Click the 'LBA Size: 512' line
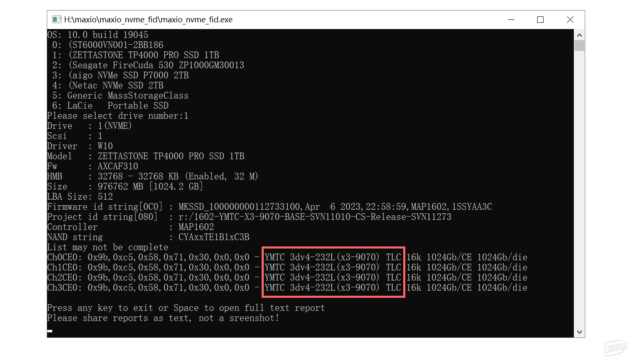Viewport: 632px width, 361px height. (80, 197)
